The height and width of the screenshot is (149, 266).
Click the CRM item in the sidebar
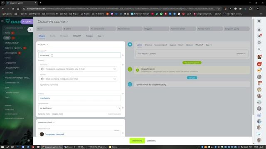click(7, 38)
